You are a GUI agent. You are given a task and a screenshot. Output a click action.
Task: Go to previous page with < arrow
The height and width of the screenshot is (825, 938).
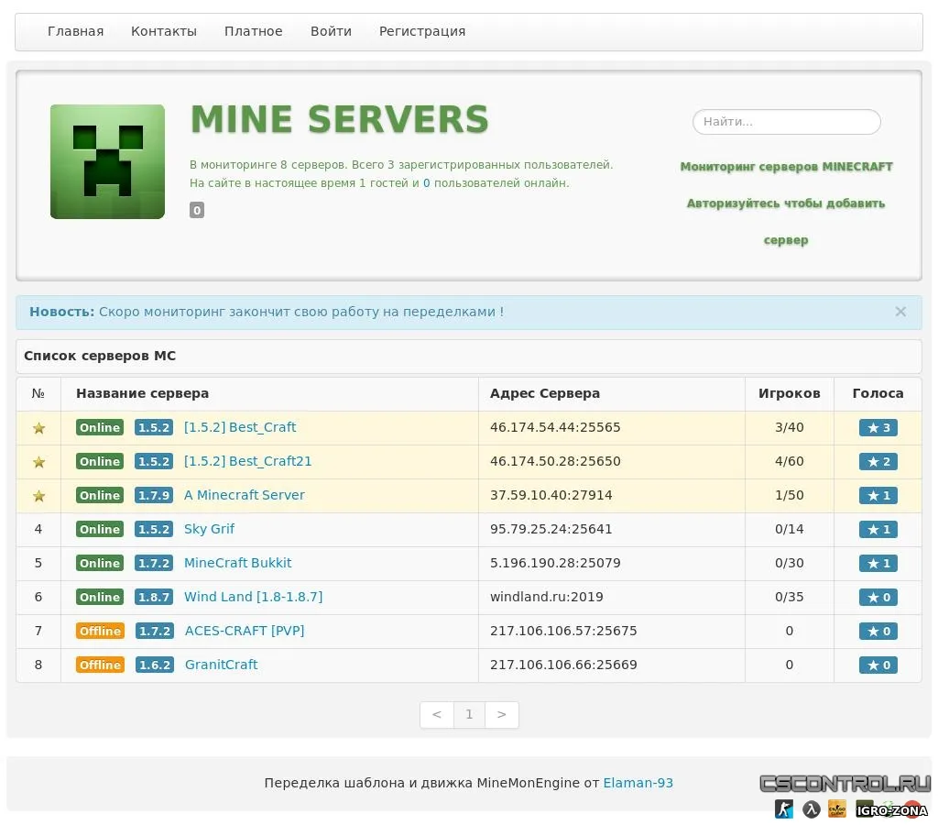point(437,715)
